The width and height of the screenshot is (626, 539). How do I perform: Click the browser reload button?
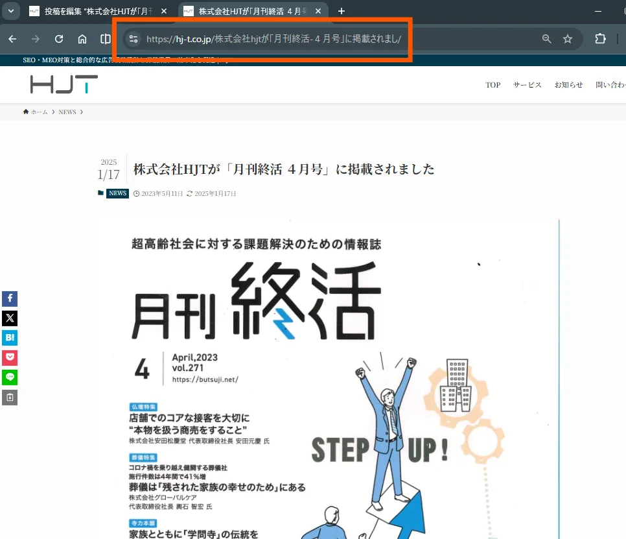click(x=59, y=39)
